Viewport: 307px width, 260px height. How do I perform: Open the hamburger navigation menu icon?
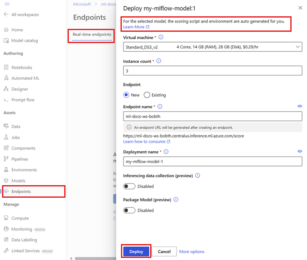click(x=7, y=4)
